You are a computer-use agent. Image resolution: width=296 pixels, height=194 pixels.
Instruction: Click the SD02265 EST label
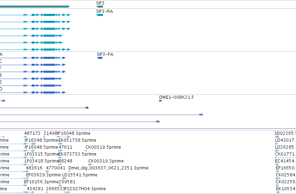pos(285,133)
